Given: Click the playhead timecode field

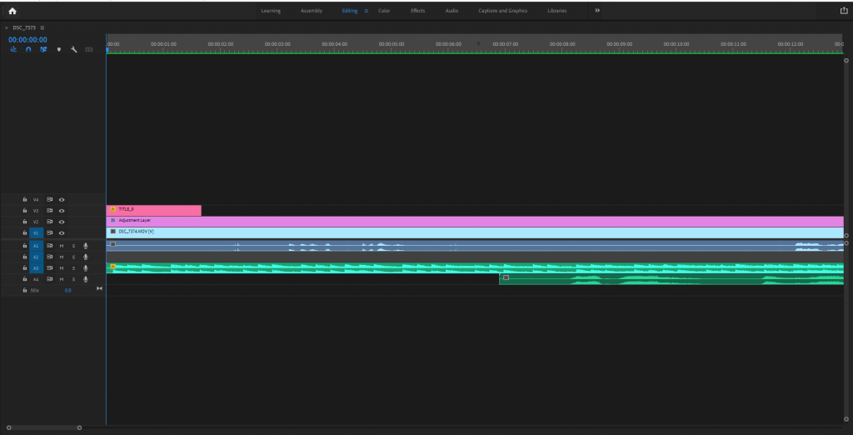Looking at the screenshot, I should pyautogui.click(x=27, y=38).
